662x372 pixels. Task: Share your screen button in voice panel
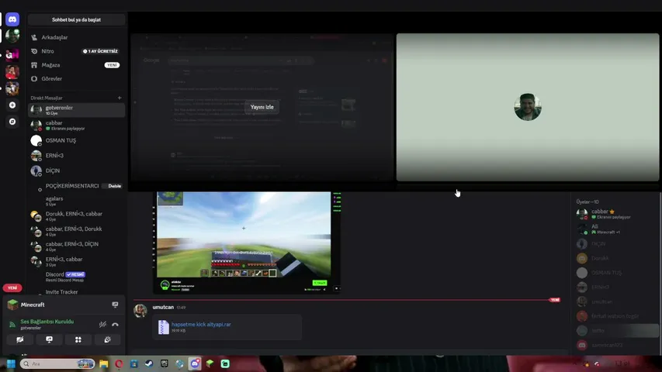[49, 339]
